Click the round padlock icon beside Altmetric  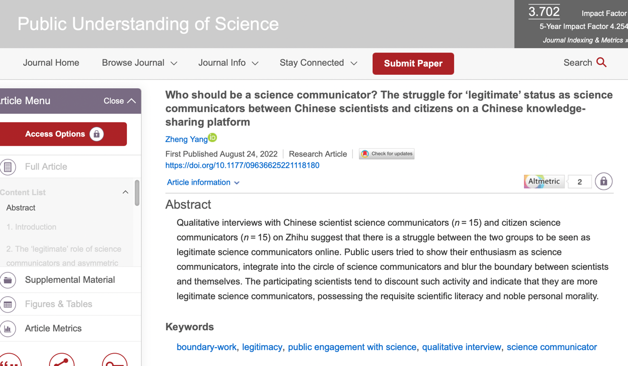pyautogui.click(x=603, y=182)
